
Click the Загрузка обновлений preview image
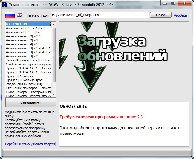tap(124, 62)
